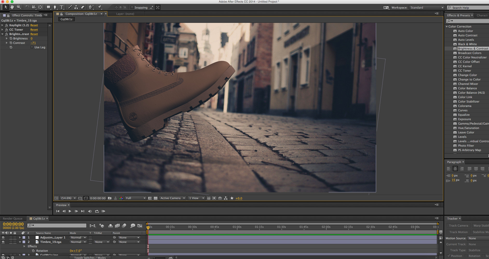Enable the Snapping checkbox
This screenshot has height=259, width=489.
[132, 8]
